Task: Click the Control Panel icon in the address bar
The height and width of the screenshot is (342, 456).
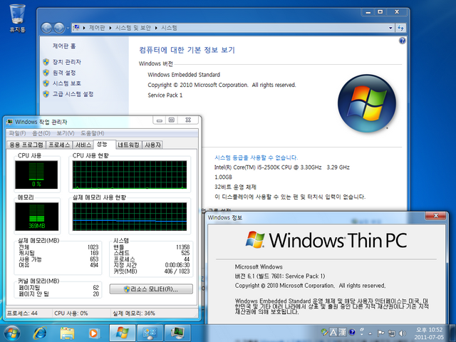Action: coord(76,28)
